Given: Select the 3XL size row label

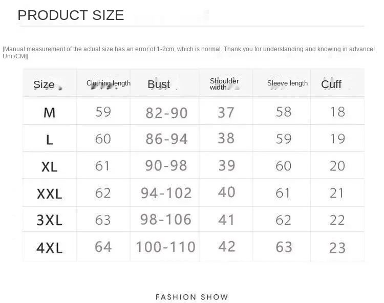Looking at the screenshot, I should point(49,221).
